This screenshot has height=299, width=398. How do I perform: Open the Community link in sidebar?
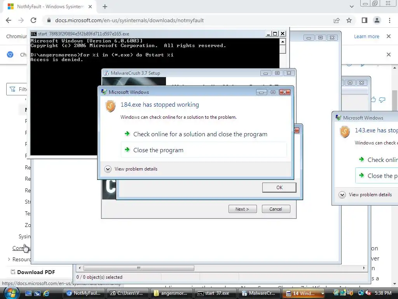(21, 248)
